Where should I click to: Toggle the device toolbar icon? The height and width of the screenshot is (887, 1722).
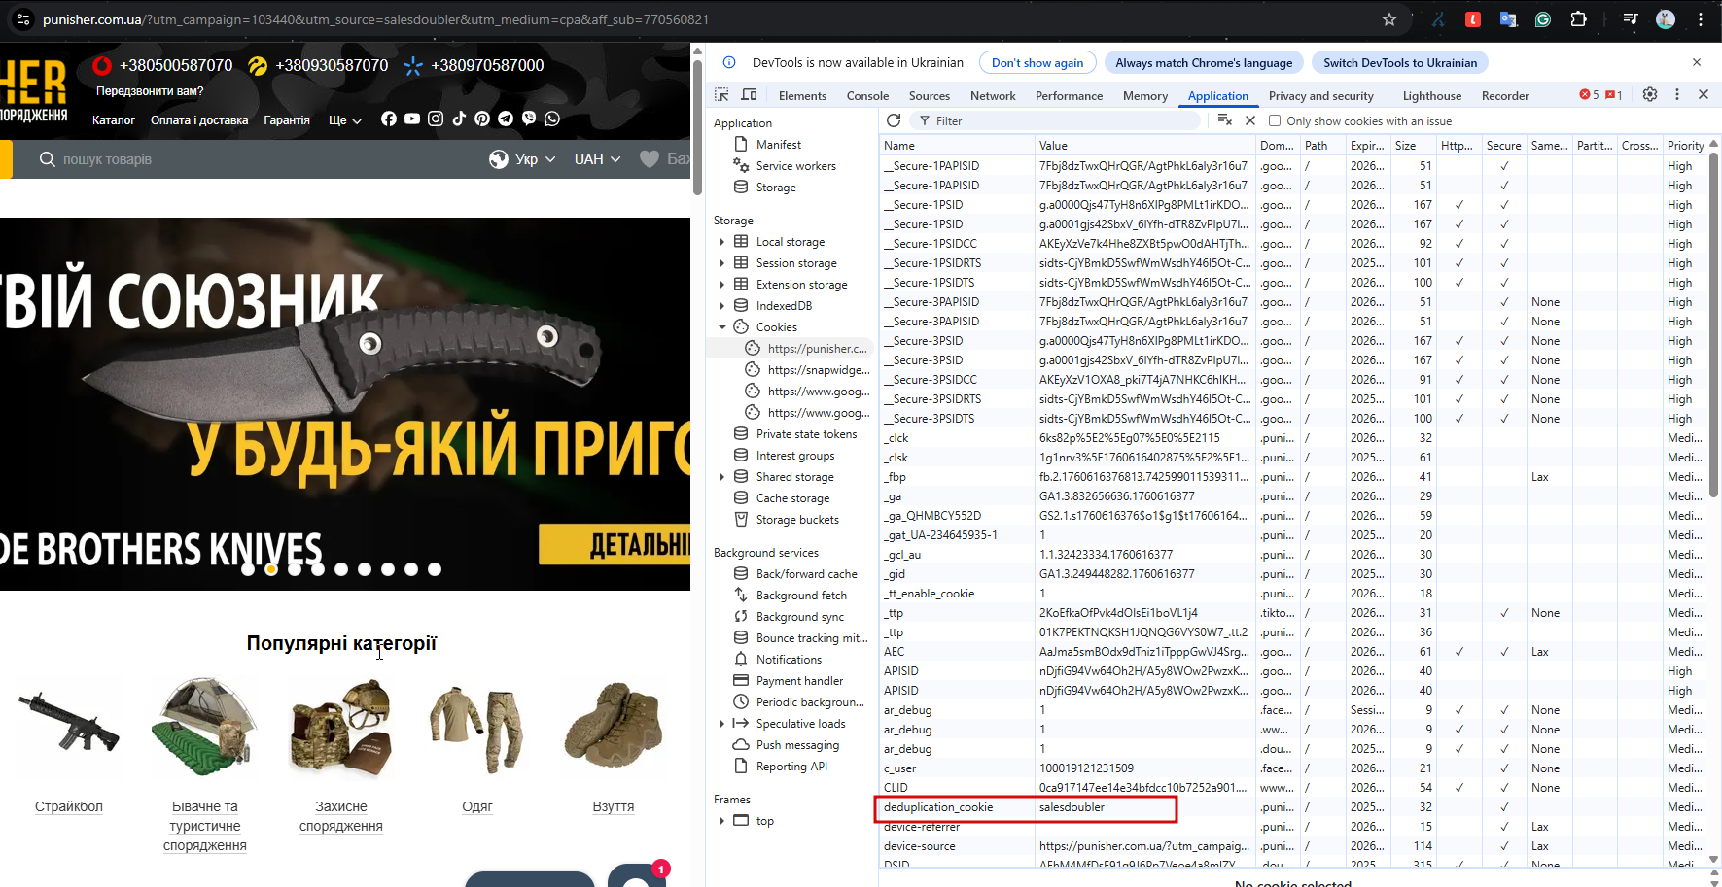click(x=749, y=95)
